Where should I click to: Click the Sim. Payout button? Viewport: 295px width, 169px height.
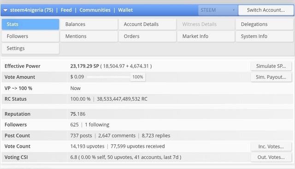(x=271, y=77)
